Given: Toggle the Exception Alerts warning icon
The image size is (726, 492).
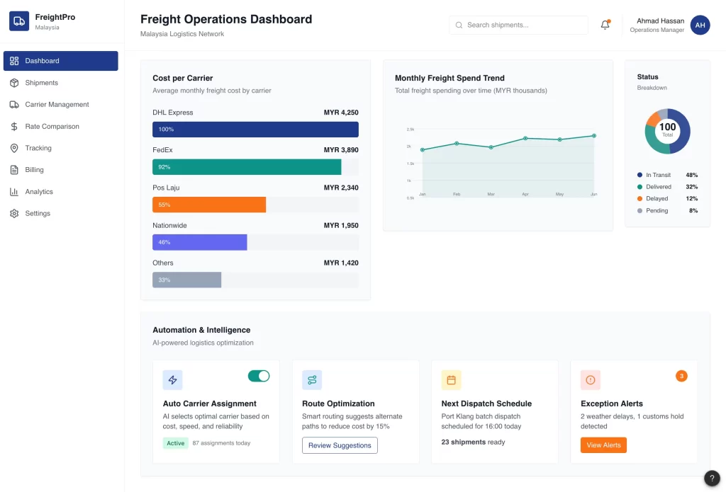Looking at the screenshot, I should click(x=591, y=379).
